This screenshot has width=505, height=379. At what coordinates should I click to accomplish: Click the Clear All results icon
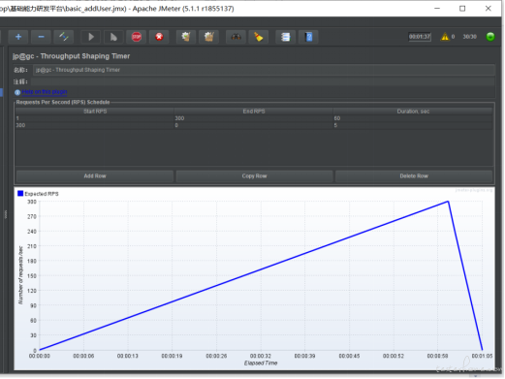click(209, 37)
